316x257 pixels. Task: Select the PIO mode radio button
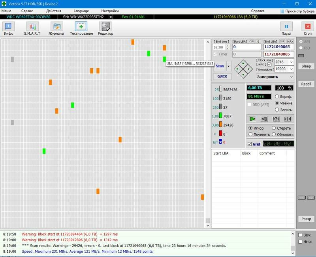pos(301,48)
